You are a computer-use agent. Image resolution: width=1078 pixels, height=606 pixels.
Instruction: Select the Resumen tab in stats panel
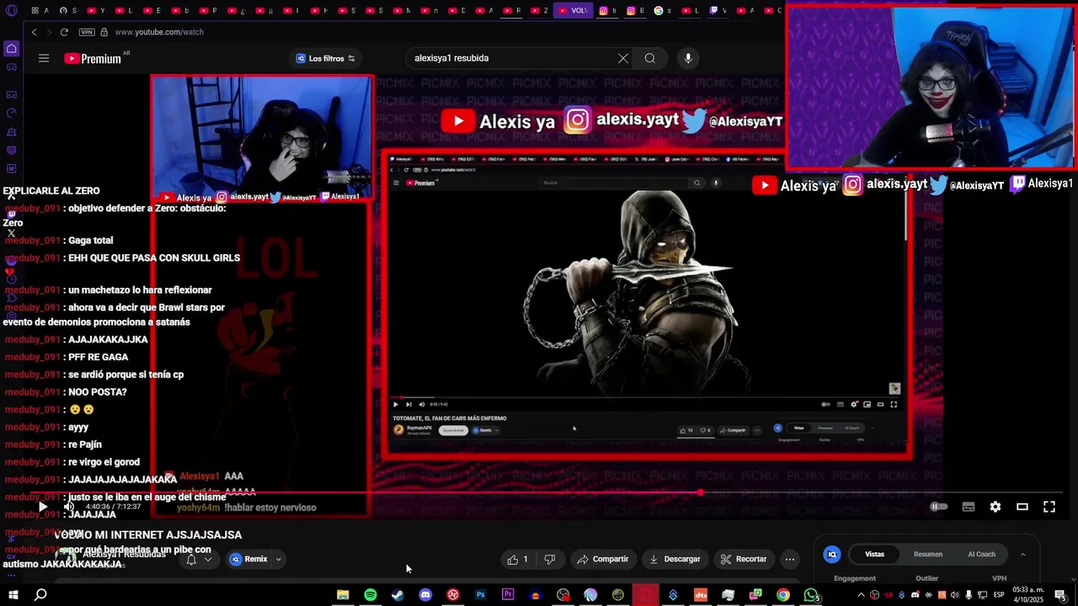point(928,554)
